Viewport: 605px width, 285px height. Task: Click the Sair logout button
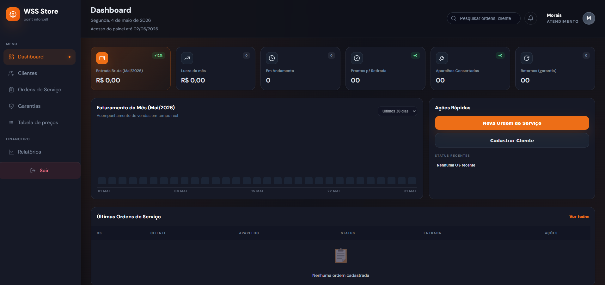(40, 171)
